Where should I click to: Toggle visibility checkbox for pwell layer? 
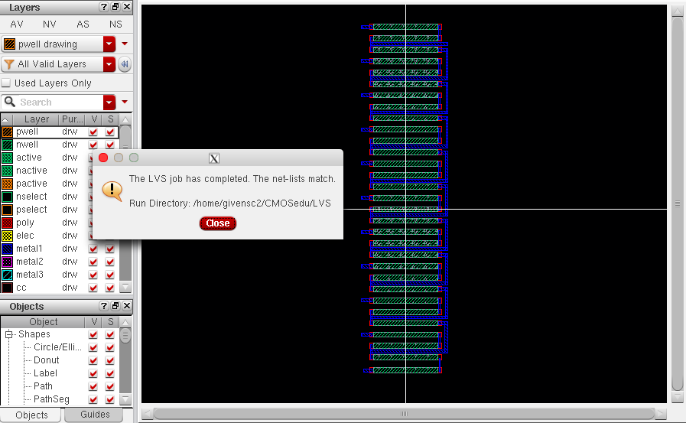click(93, 132)
